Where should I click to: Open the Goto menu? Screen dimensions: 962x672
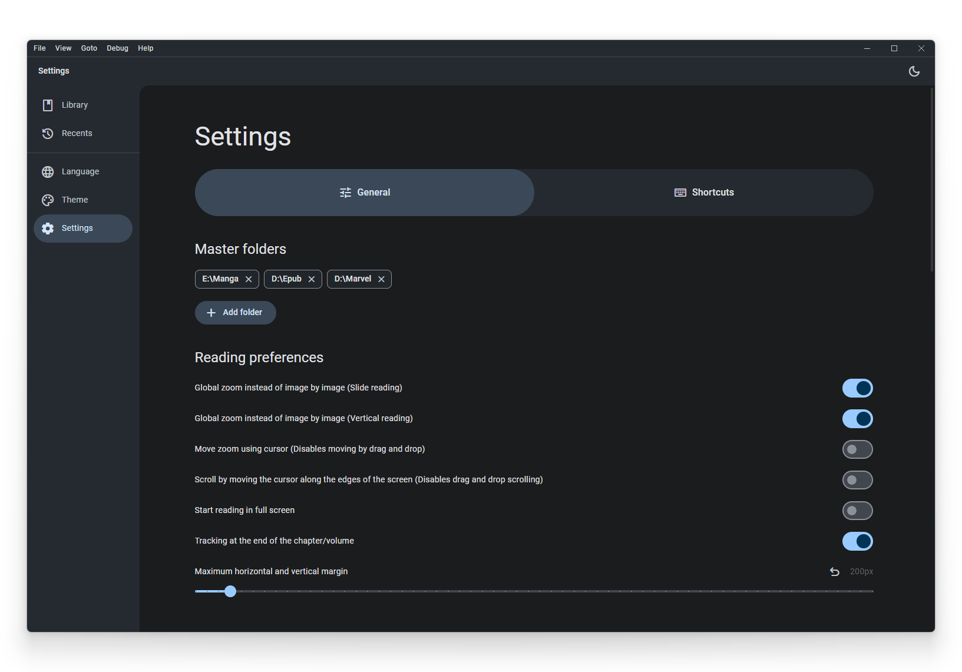89,48
